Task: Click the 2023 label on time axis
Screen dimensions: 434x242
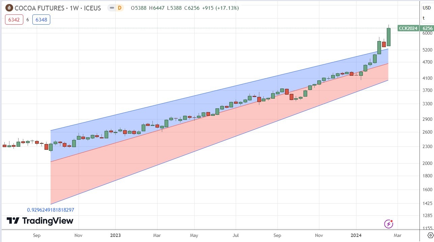Action: (115, 235)
